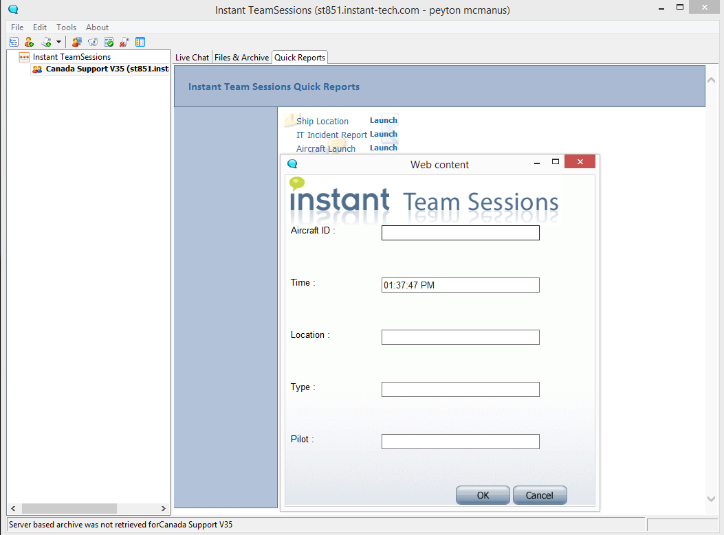Viewport: 724px width, 535px height.
Task: Click the right arrow of the tree pane scrollbar
Action: point(164,508)
